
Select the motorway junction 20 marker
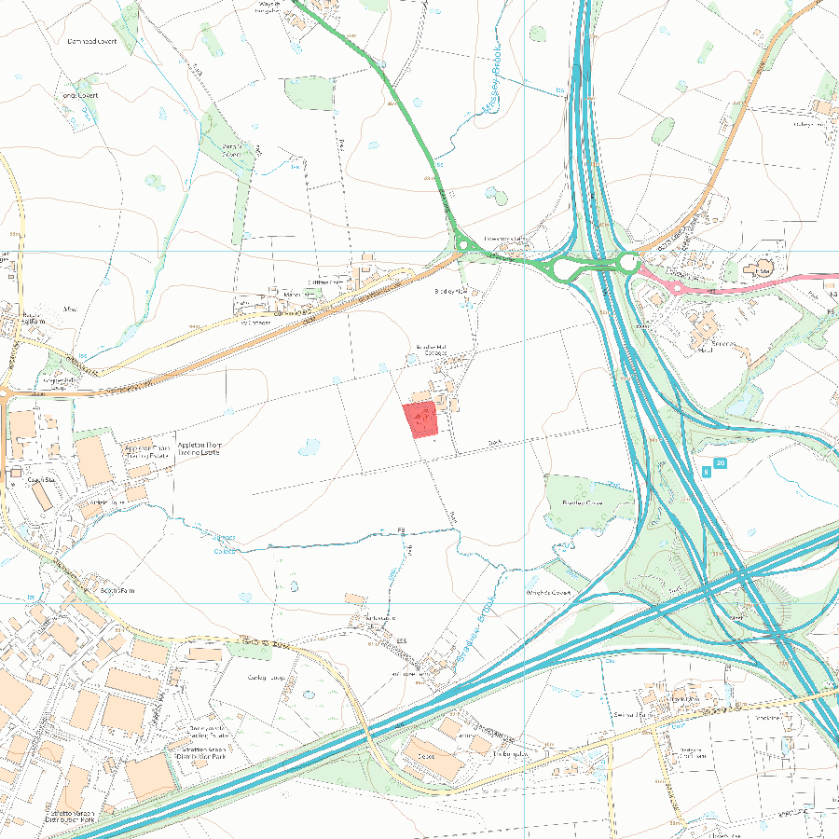[x=721, y=463]
